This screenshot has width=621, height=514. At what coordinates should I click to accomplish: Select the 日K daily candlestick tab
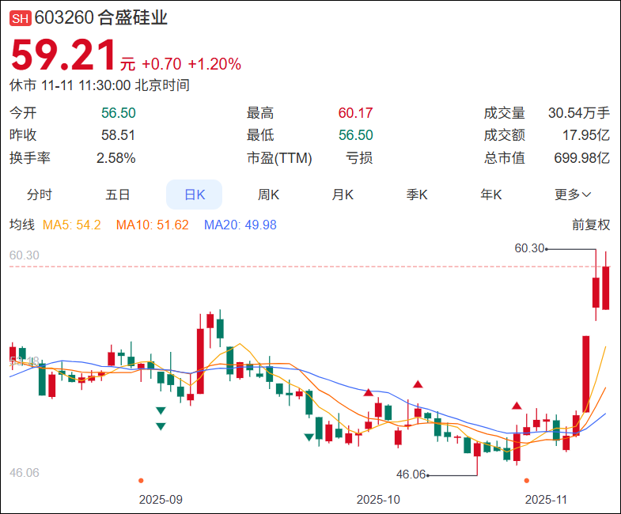[x=194, y=195]
